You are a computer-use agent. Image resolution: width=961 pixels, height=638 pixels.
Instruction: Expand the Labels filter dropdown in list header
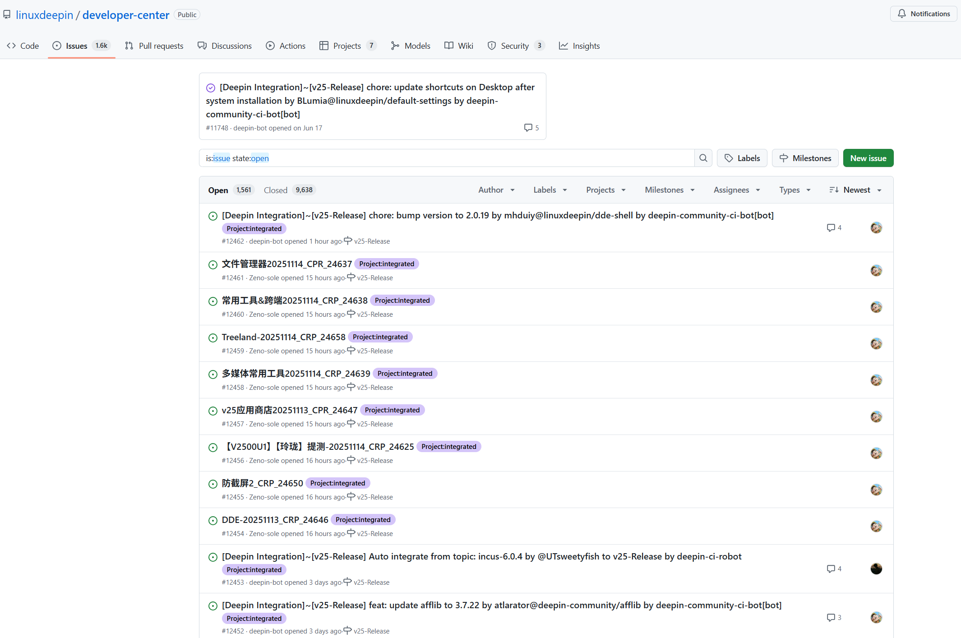point(550,190)
